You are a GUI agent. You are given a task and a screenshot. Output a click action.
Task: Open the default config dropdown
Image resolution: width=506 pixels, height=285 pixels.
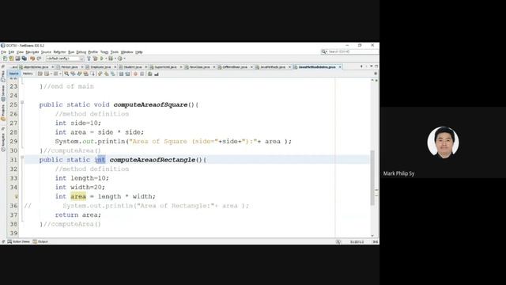tap(65, 59)
